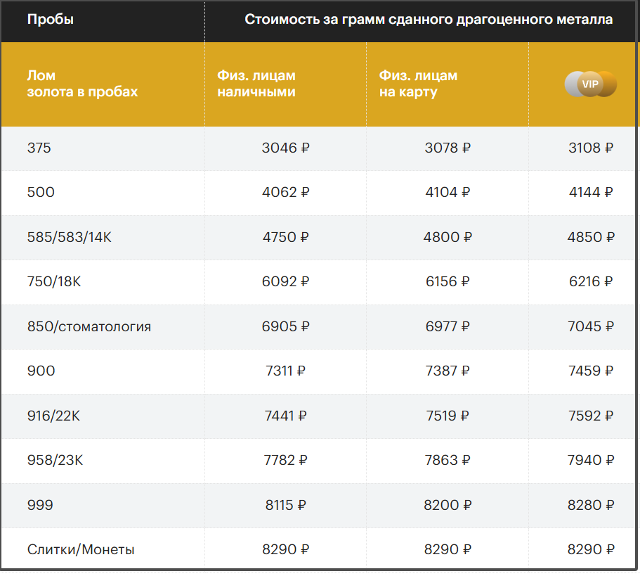Viewport: 640px width, 576px height.
Task: Click cash price 3046 ₽ for 375
Action: 285,148
